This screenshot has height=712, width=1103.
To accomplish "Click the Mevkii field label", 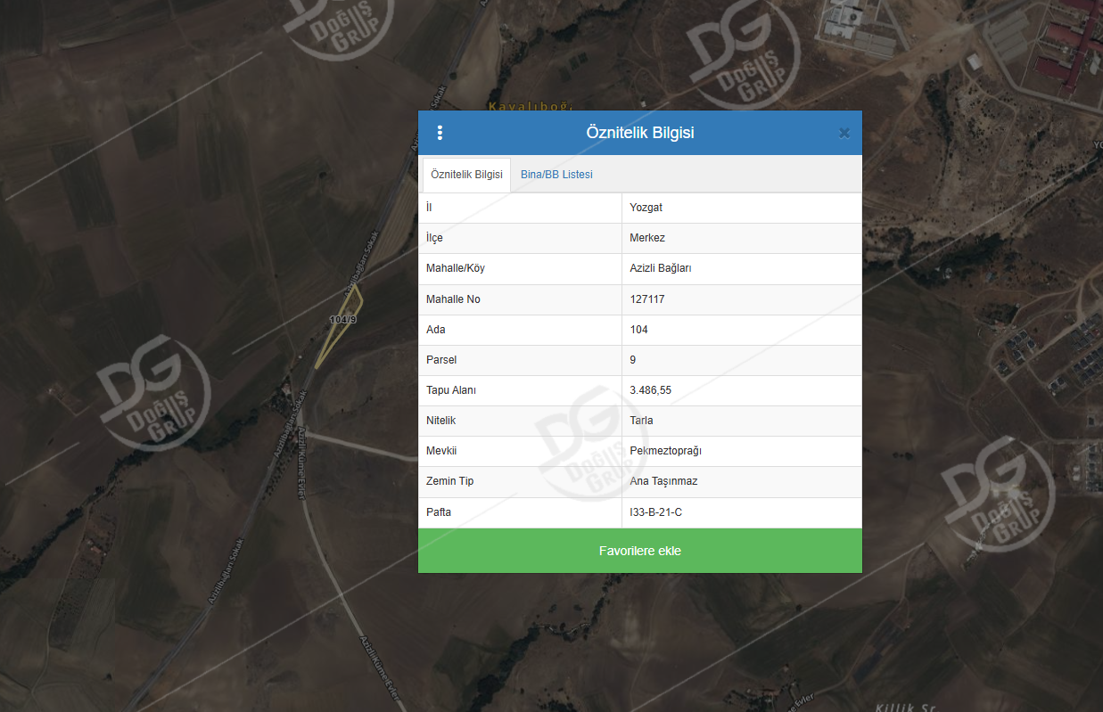I will coord(440,451).
